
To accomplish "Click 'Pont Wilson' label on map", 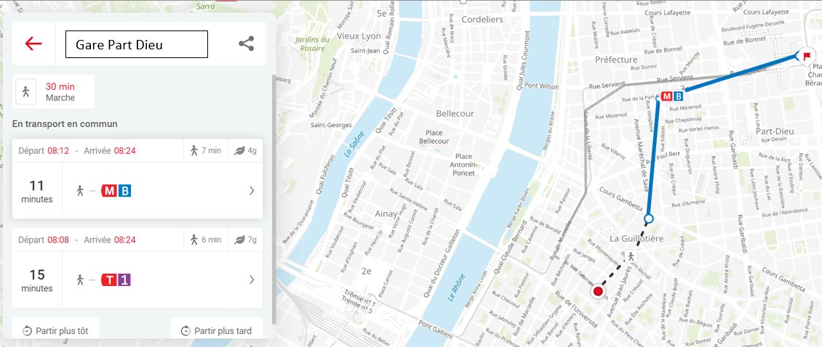I will 542,86.
